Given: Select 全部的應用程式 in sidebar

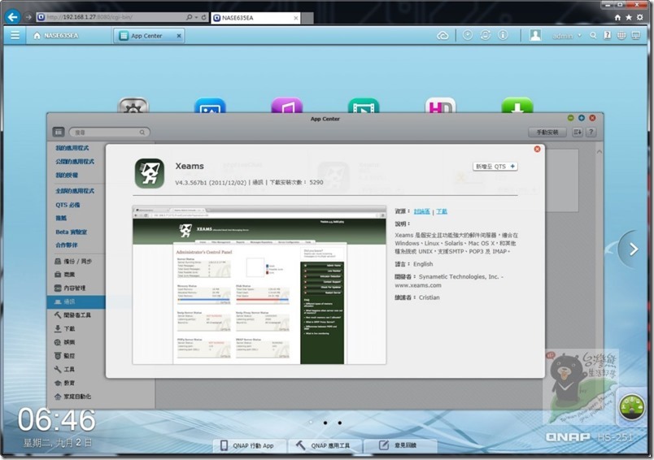Looking at the screenshot, I should [x=75, y=191].
